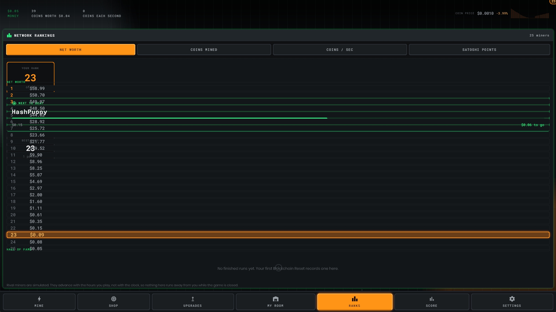This screenshot has width=556, height=312.
Task: Click the Next to Beat target icon
Action: coord(14,103)
